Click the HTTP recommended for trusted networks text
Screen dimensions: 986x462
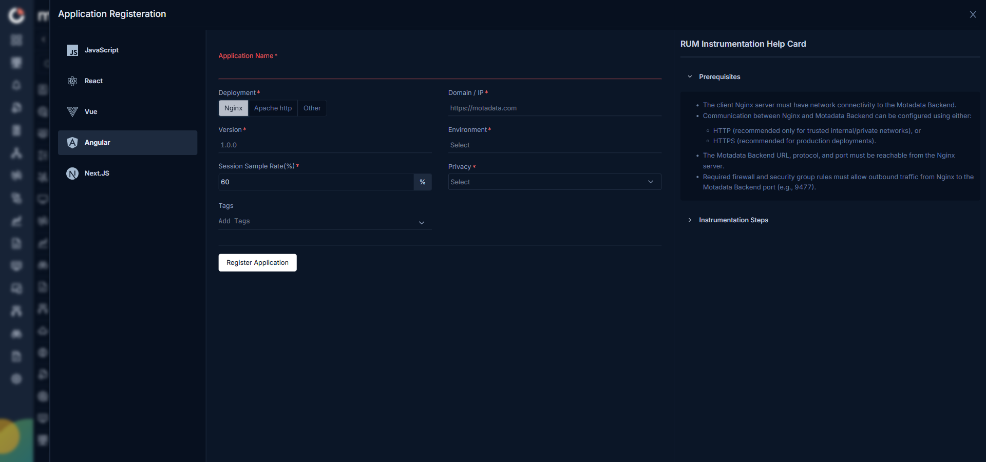817,131
